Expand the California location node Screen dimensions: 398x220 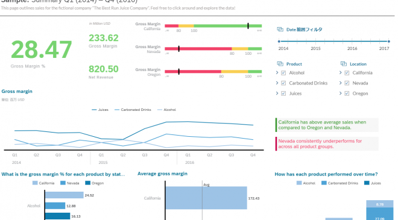[340, 72]
